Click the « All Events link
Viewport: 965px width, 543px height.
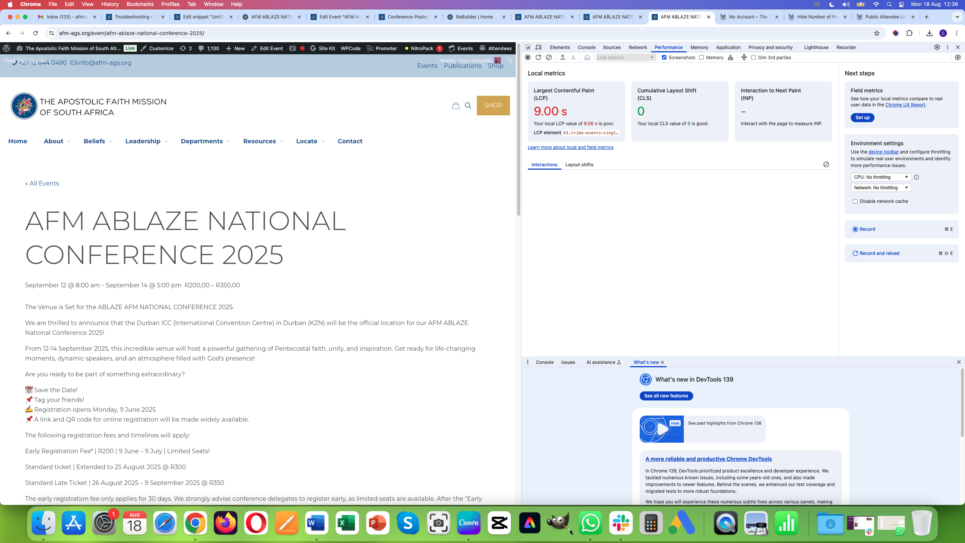42,183
